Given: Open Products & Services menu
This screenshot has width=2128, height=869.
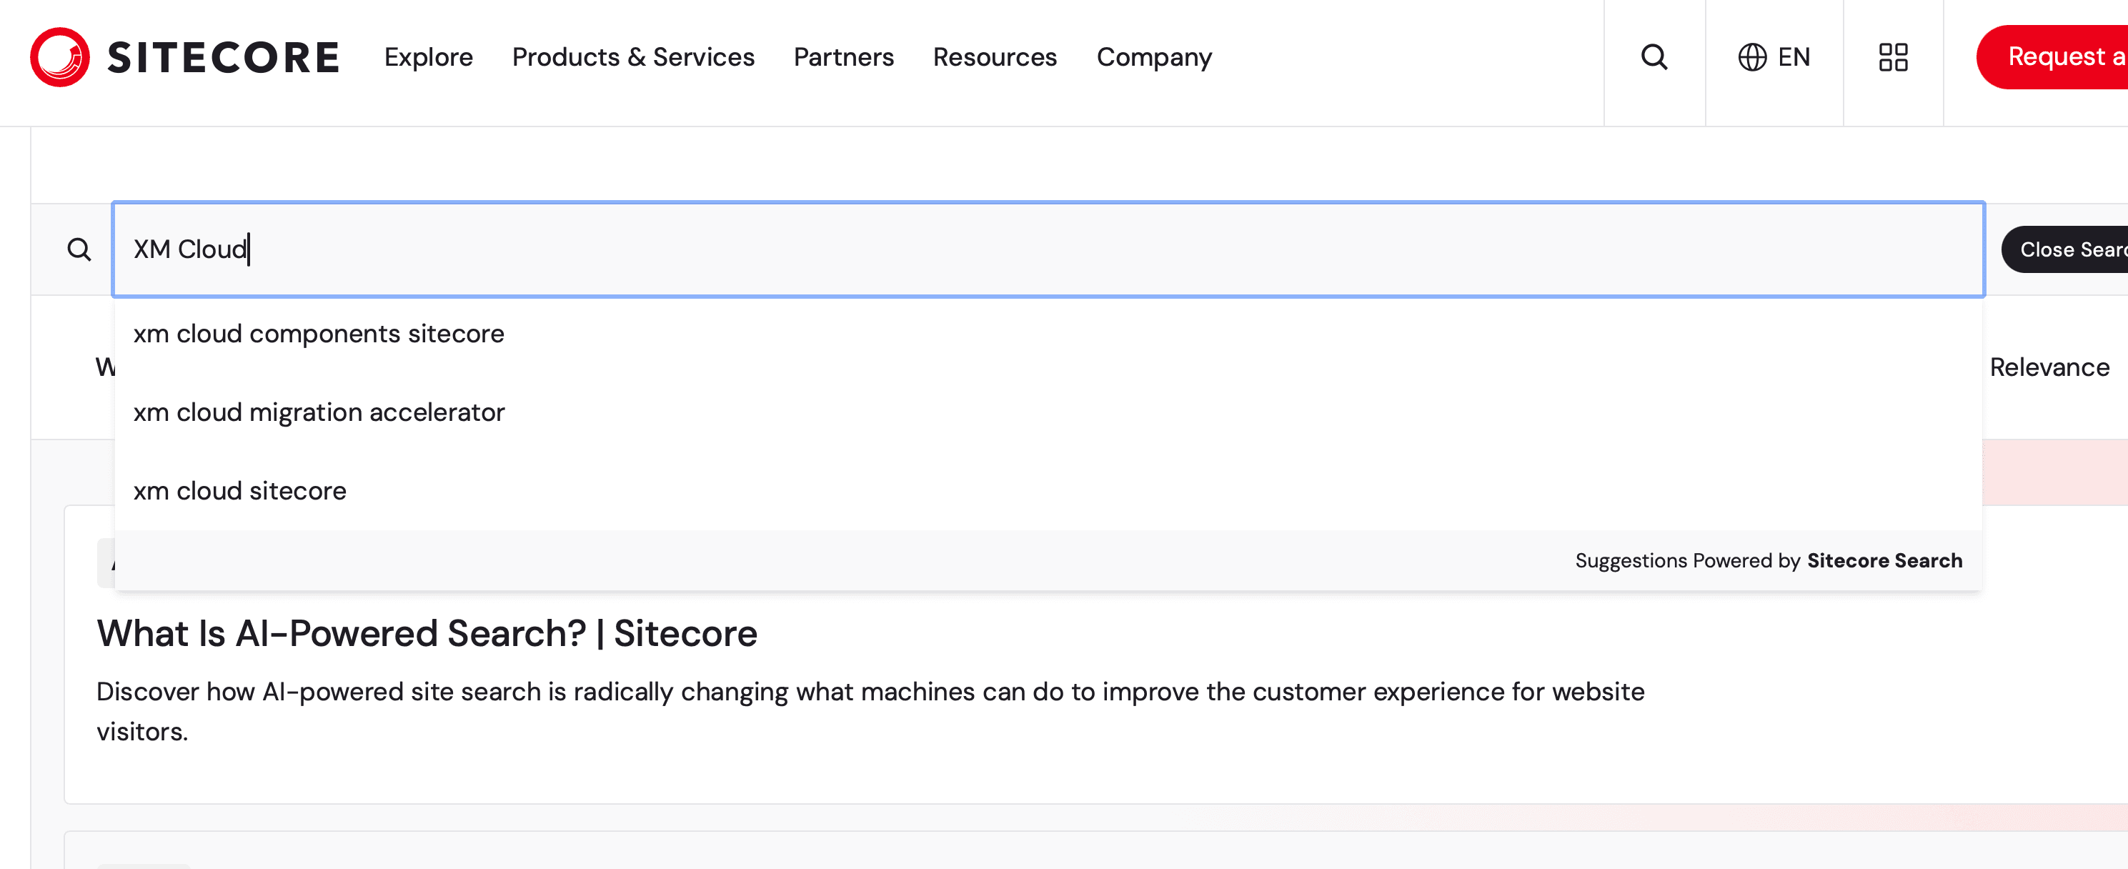Looking at the screenshot, I should click(633, 57).
